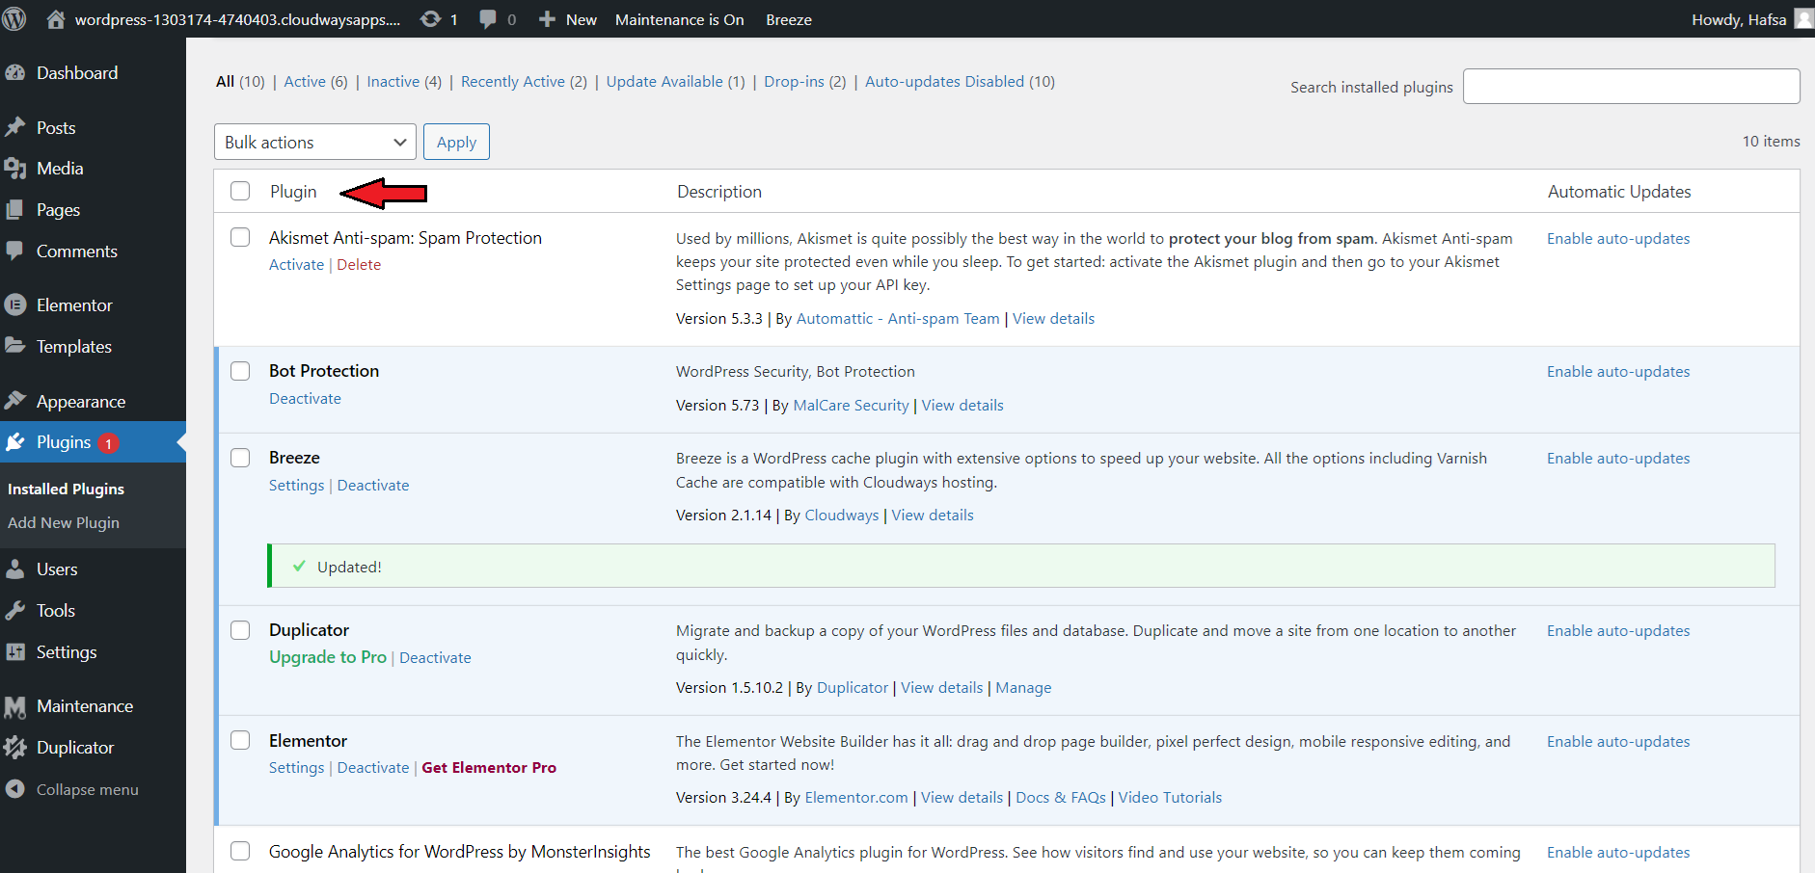Screen dimensions: 1815x873
Task: Check the Akismet Anti-spam plugin checkbox
Action: pyautogui.click(x=240, y=237)
